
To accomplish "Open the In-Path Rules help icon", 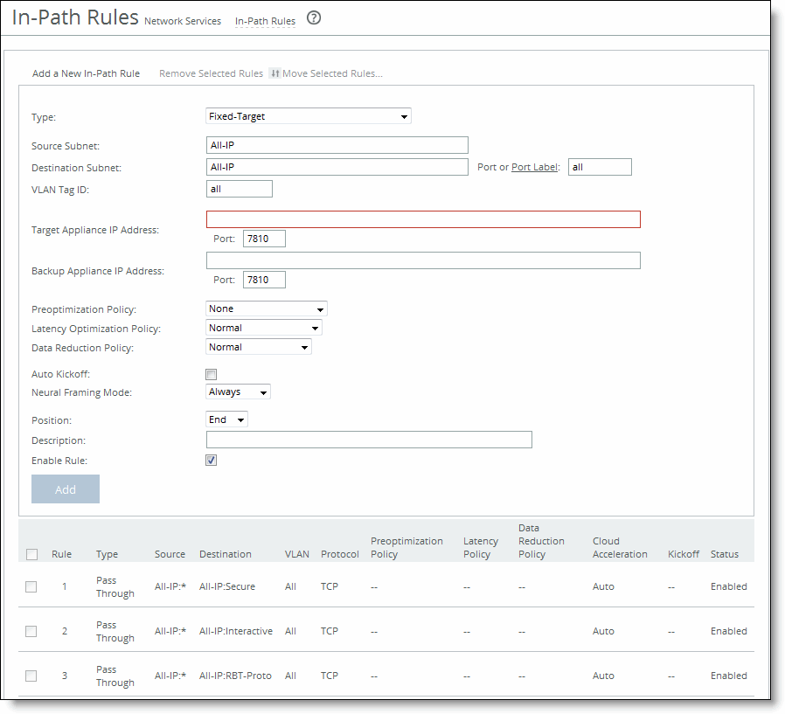I will pyautogui.click(x=313, y=20).
